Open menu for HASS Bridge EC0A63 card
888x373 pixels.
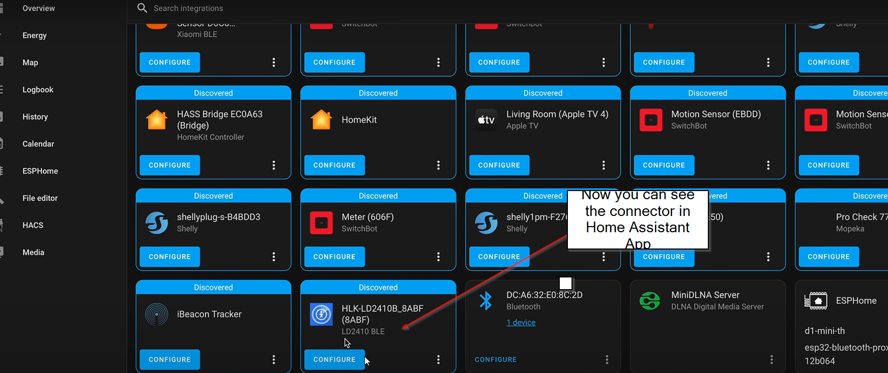274,165
